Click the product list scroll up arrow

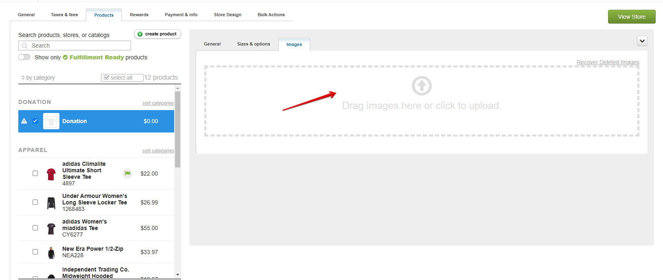pos(177,88)
